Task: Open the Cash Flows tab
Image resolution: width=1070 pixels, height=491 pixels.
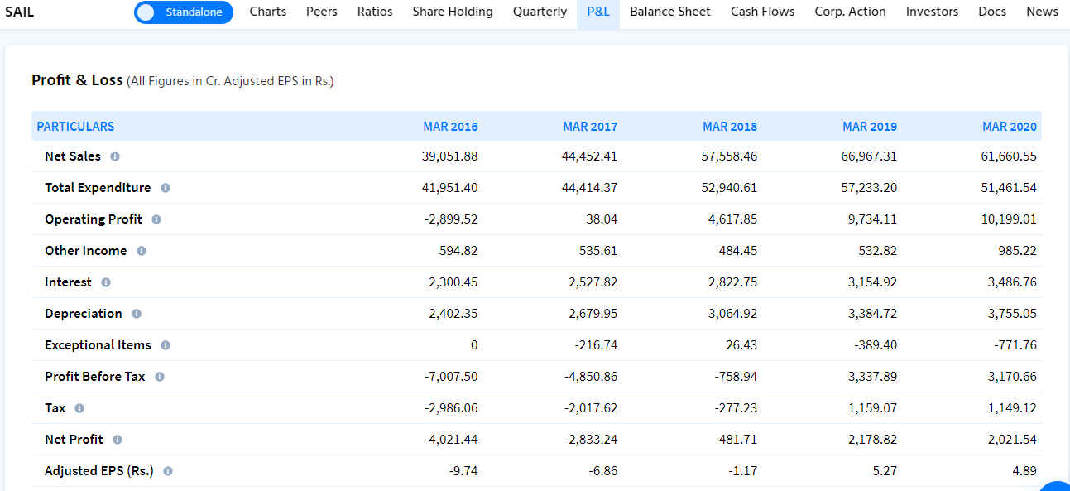Action: pos(763,12)
